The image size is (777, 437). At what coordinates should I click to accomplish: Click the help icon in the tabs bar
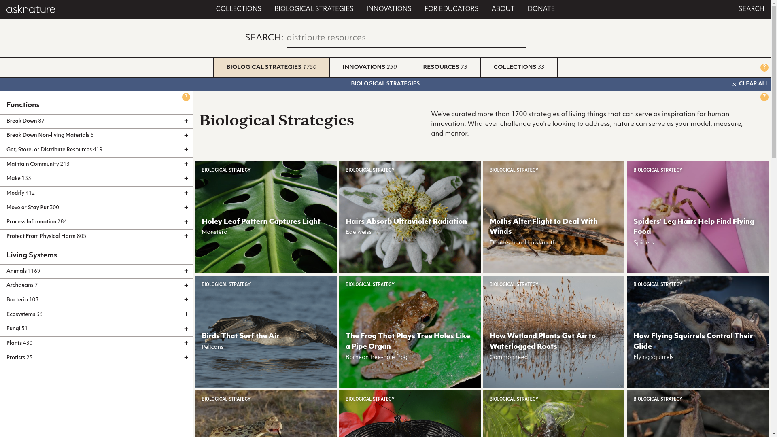pyautogui.click(x=764, y=68)
